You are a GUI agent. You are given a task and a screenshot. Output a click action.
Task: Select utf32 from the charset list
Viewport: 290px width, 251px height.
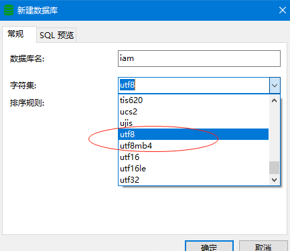point(194,180)
